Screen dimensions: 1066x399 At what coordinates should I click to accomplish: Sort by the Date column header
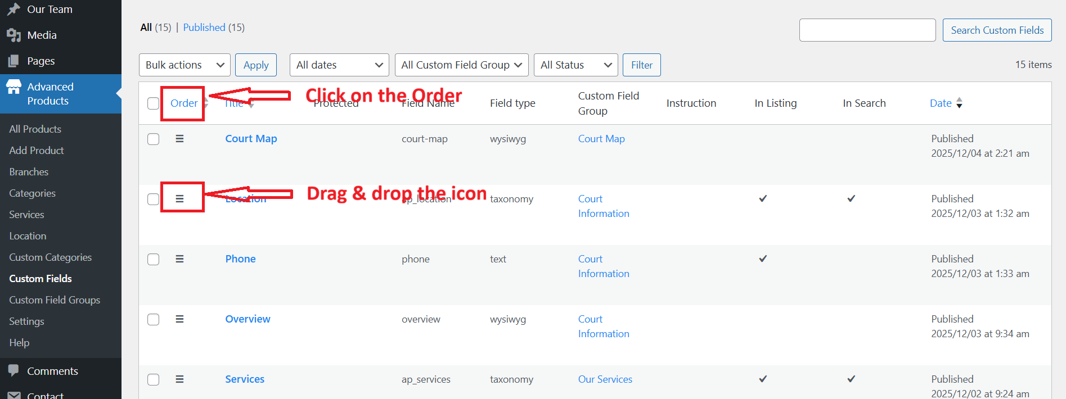pos(941,103)
